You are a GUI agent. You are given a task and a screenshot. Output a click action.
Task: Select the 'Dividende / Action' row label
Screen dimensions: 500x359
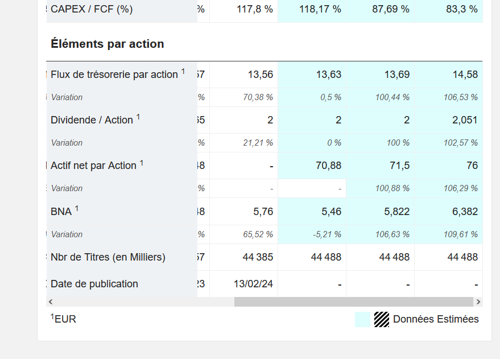point(92,120)
